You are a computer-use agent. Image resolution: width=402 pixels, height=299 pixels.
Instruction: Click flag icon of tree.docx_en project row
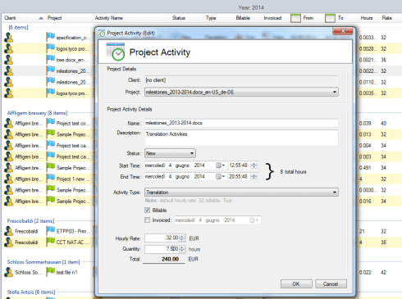(x=51, y=59)
